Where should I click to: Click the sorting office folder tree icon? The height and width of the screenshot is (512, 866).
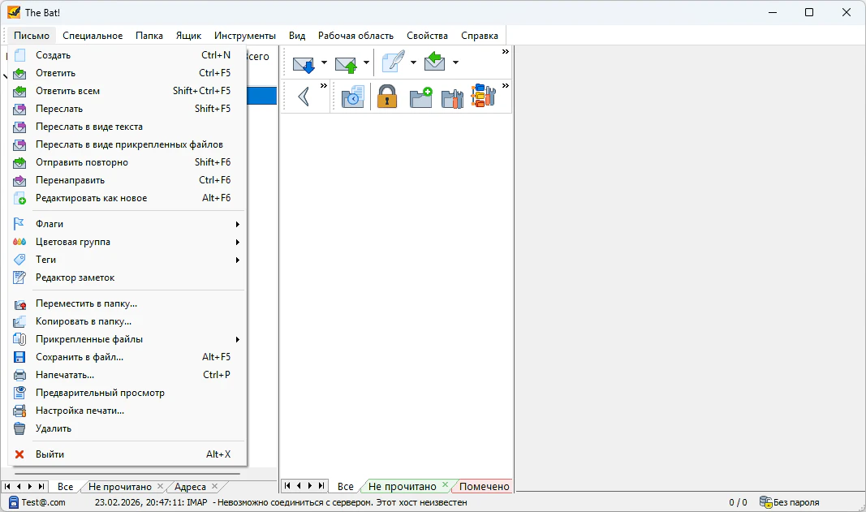coord(483,97)
